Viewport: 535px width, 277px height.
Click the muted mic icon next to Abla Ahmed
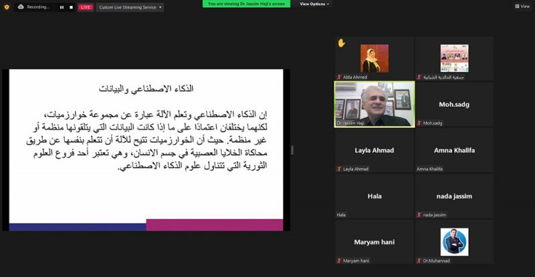[x=339, y=77]
